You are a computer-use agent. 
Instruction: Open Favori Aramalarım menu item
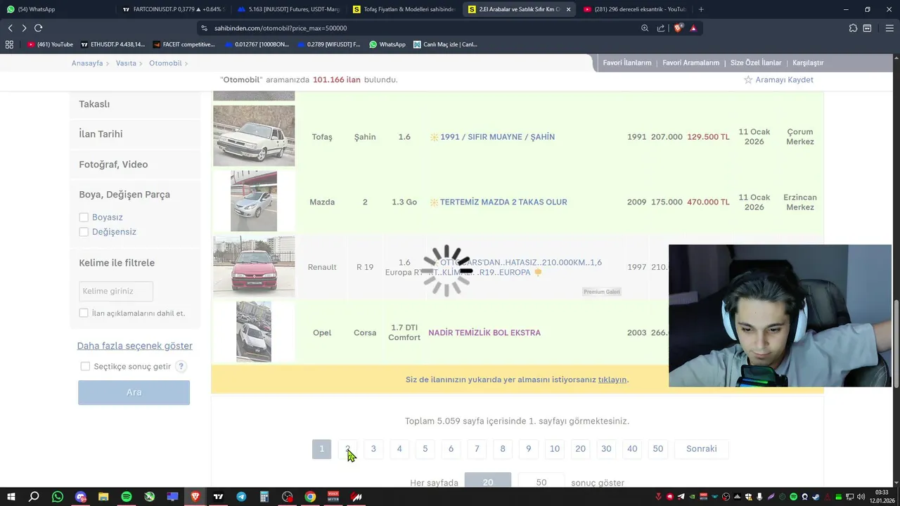[x=690, y=63]
